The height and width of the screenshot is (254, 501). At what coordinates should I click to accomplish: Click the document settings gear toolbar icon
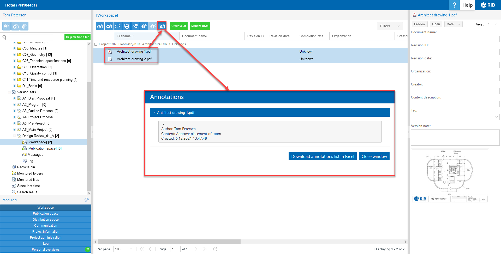point(135,26)
